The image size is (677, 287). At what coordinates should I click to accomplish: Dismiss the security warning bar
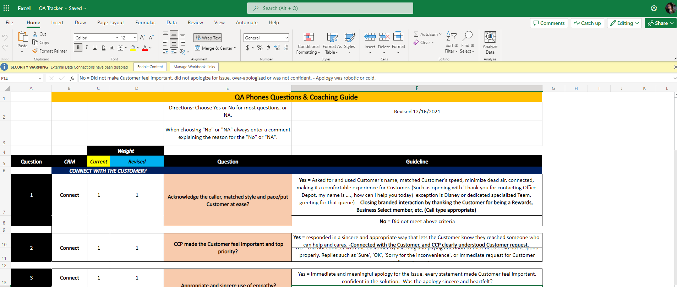pyautogui.click(x=675, y=67)
